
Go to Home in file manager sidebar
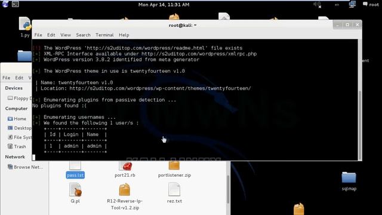(x=17, y=119)
